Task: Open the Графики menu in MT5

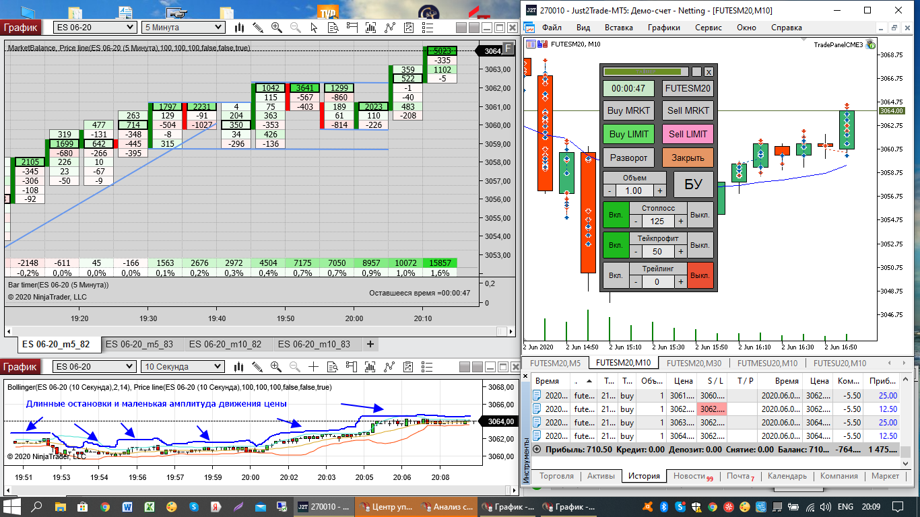Action: (664, 28)
